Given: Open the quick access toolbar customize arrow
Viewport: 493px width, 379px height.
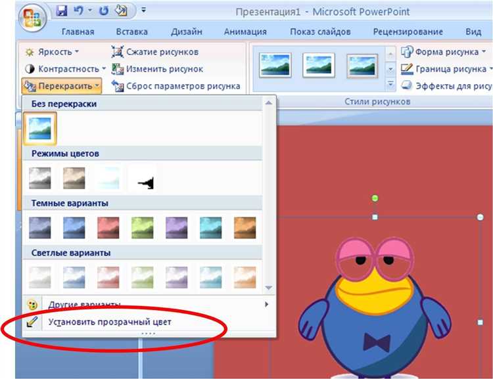Looking at the screenshot, I should [x=143, y=11].
